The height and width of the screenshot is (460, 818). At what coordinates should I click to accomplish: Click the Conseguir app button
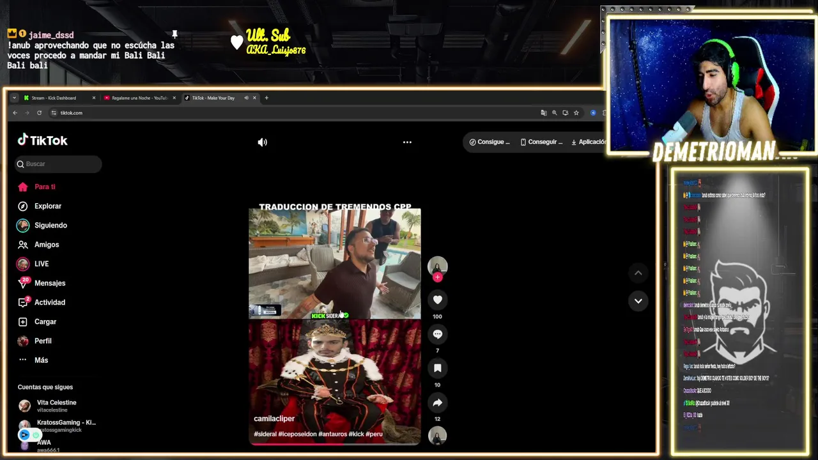[541, 142]
